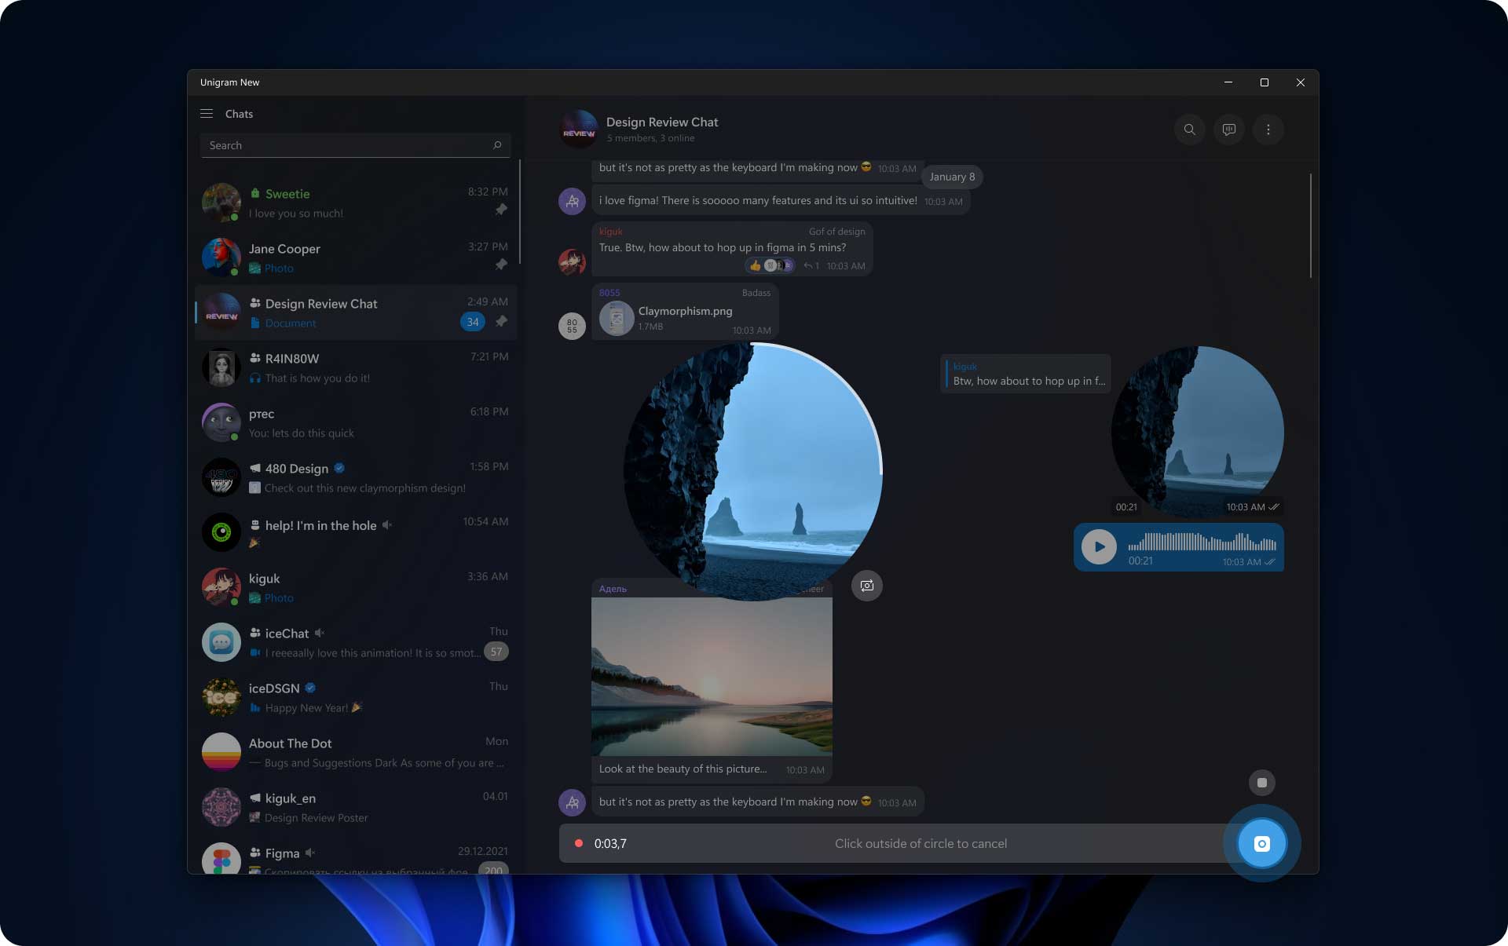Select the Design Review Chat in list
The width and height of the screenshot is (1508, 946).
point(356,312)
